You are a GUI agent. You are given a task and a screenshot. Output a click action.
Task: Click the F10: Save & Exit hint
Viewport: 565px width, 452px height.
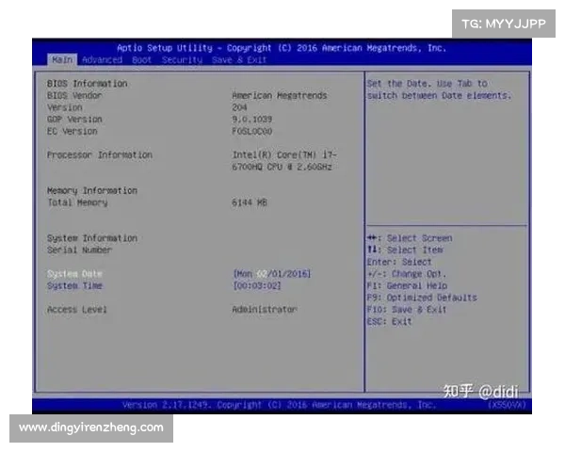tap(407, 310)
